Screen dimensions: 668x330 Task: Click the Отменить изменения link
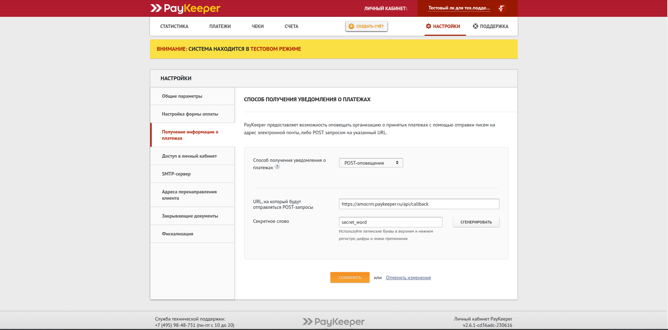408,277
